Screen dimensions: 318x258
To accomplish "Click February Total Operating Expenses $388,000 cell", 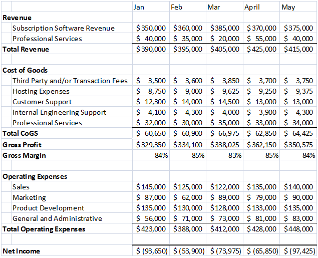I will point(188,229).
